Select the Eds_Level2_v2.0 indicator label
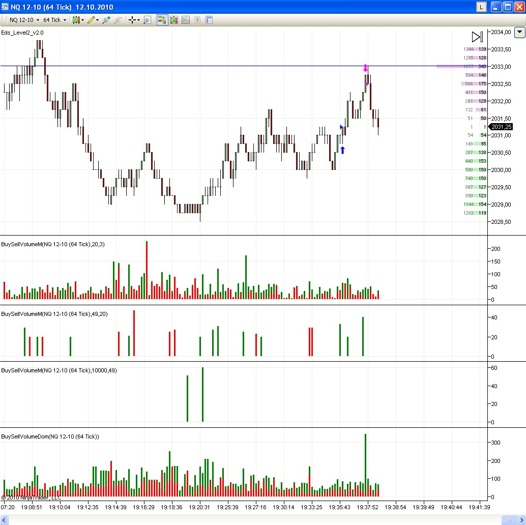 click(22, 33)
